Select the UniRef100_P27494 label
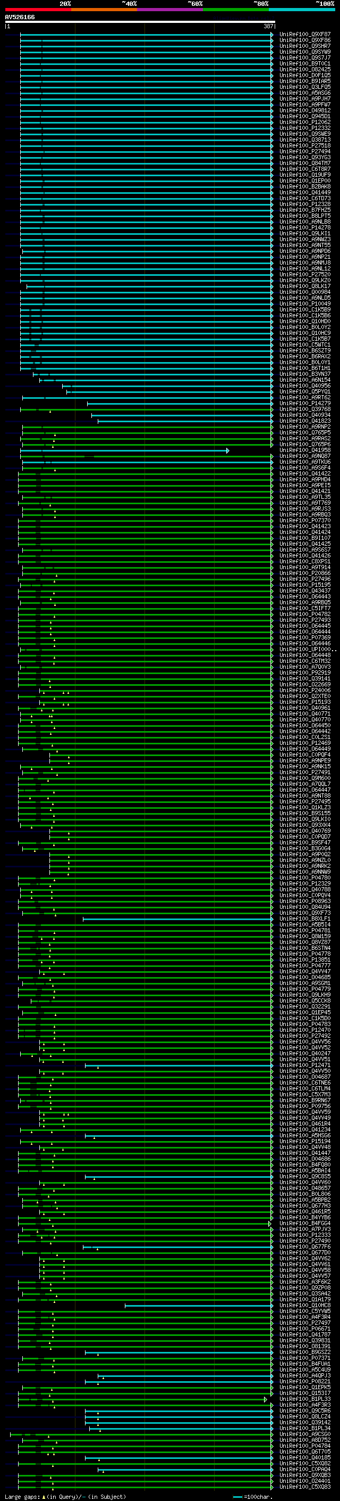340x1501 pixels. [305, 152]
